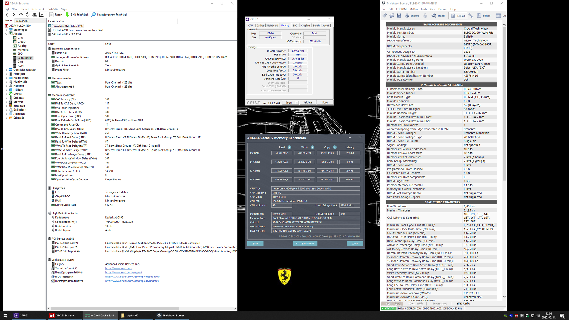Open the user icon in AIDA64 toolbar

click(x=34, y=15)
